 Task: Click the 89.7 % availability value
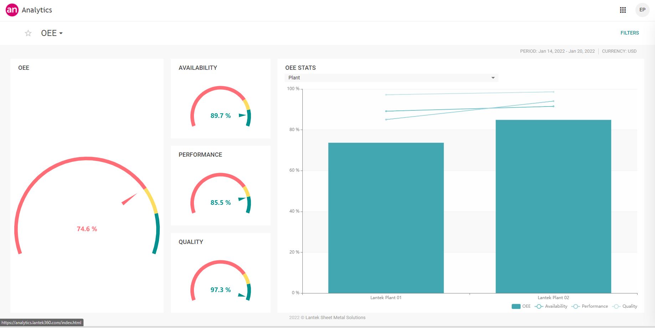(220, 116)
